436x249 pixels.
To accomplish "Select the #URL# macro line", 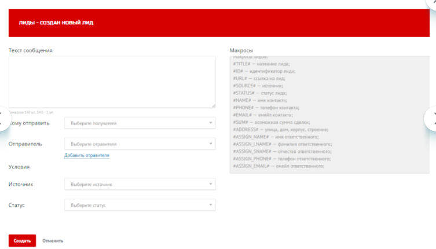I will (x=259, y=78).
